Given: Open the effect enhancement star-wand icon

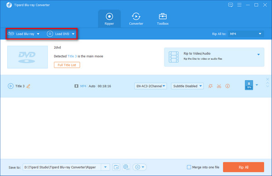Looking at the screenshot, I should pos(210,86).
